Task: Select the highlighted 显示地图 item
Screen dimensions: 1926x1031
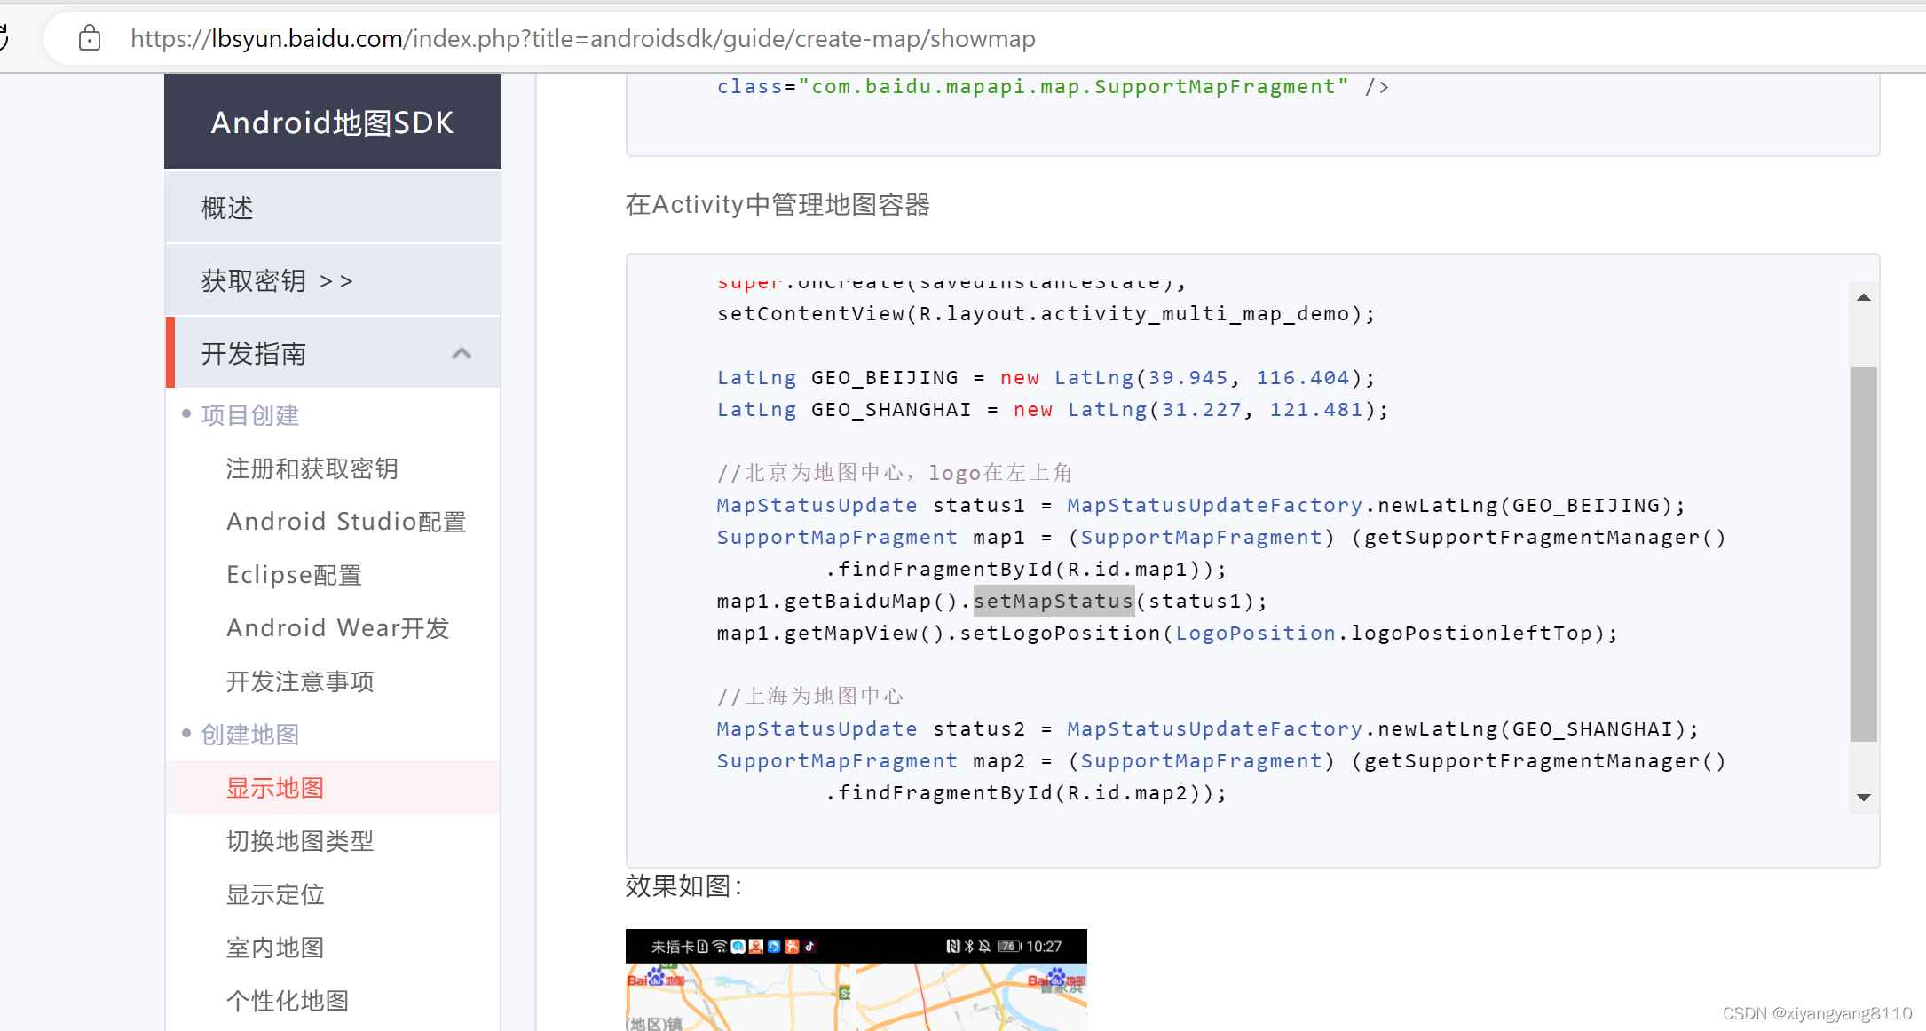Action: 333,787
